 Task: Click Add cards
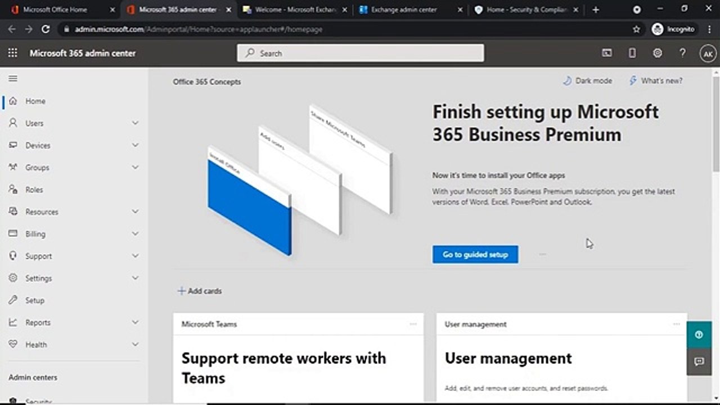click(x=200, y=291)
